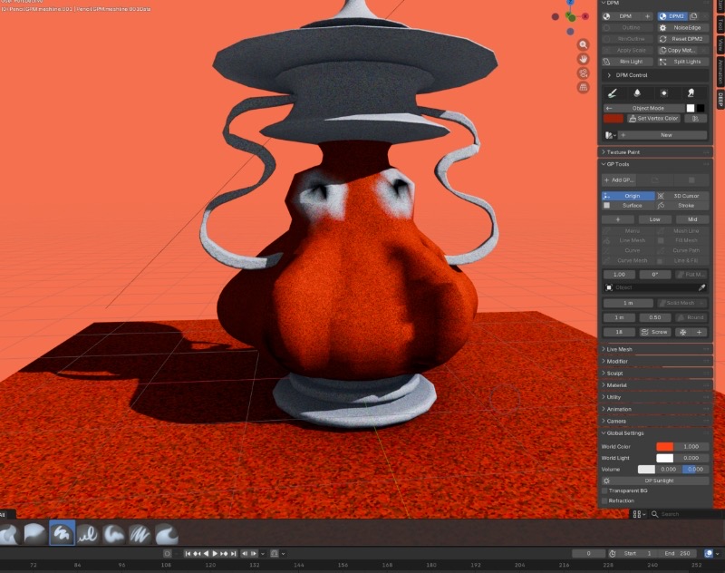Open the Animation sidebar tab
This screenshot has width=725, height=573.
coord(720,72)
